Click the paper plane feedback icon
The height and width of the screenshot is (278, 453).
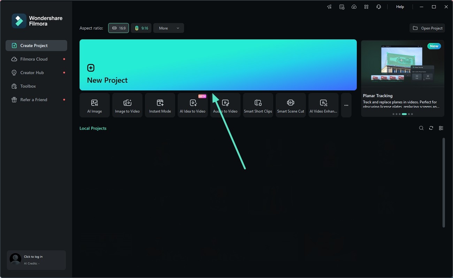point(329,7)
